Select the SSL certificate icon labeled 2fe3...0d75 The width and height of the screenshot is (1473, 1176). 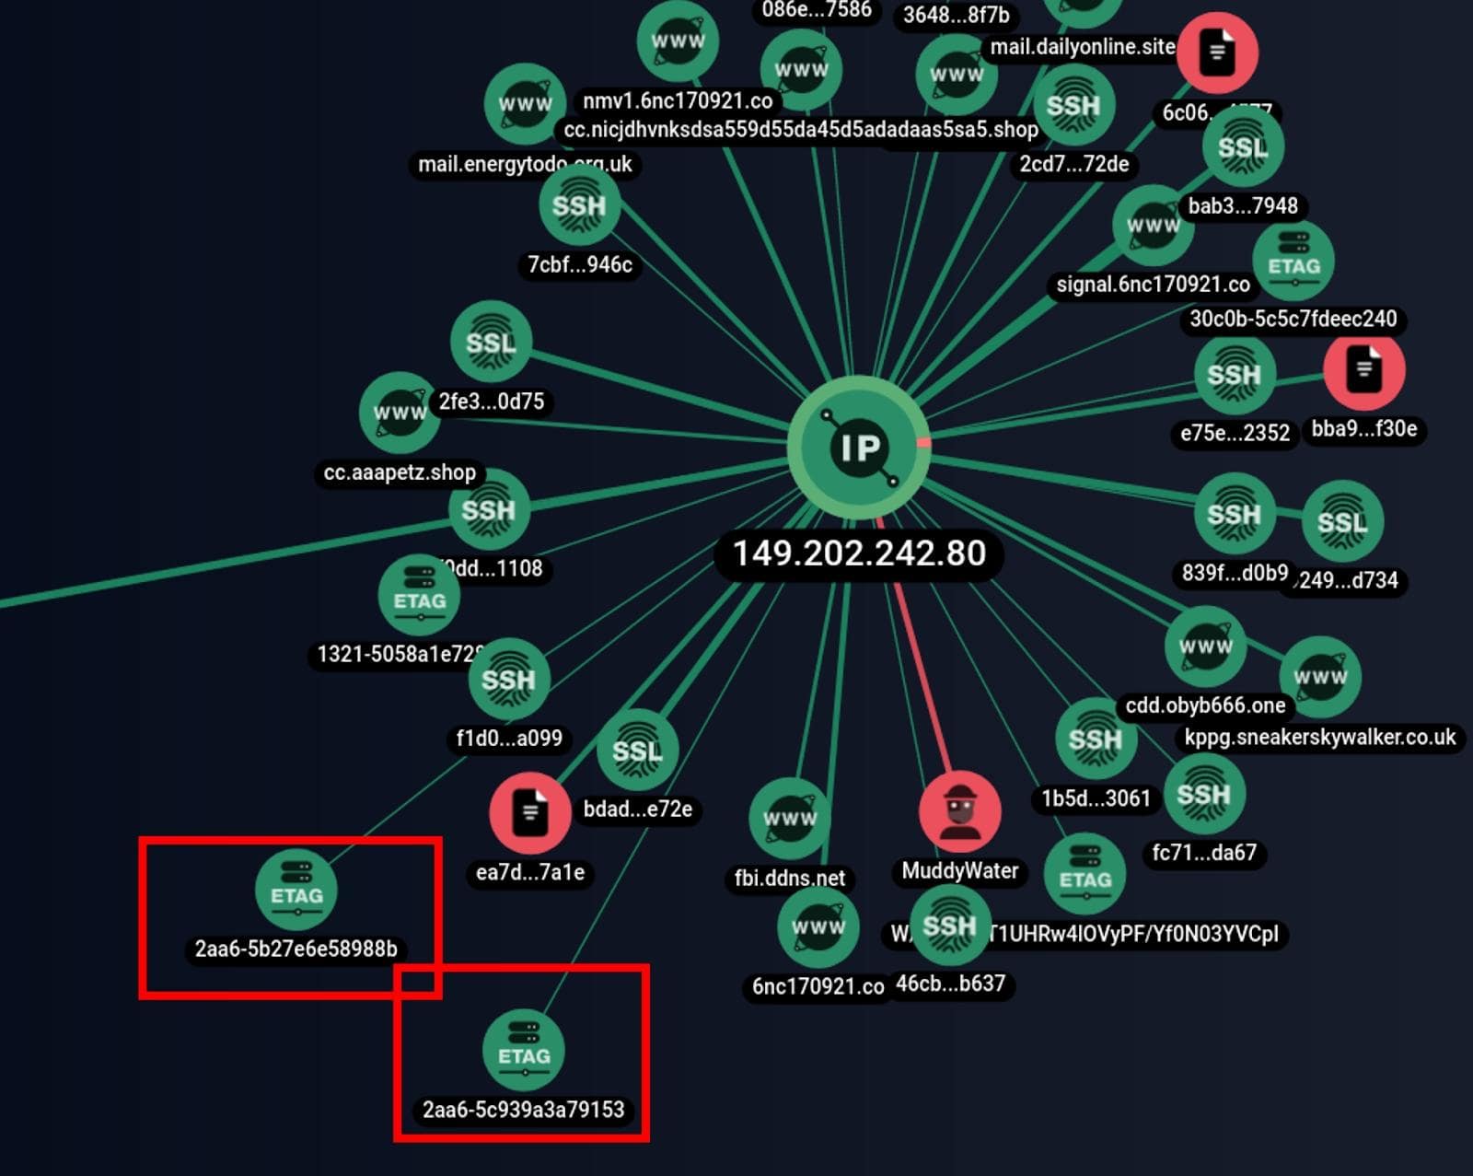[493, 341]
